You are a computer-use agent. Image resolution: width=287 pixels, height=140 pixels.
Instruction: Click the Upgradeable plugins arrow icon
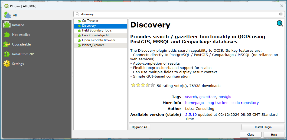(7, 44)
